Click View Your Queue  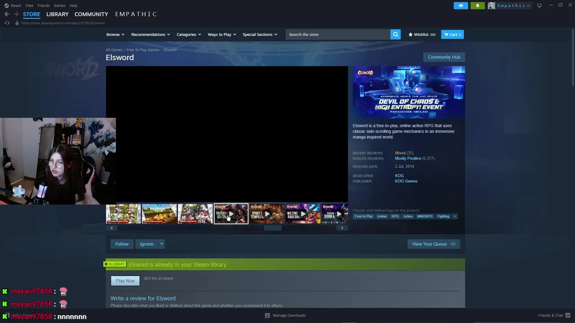coord(433,244)
